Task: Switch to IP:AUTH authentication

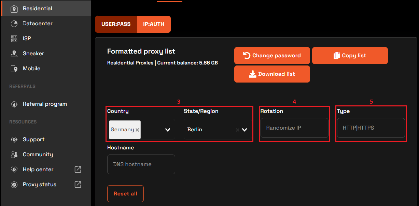Action: 154,24
